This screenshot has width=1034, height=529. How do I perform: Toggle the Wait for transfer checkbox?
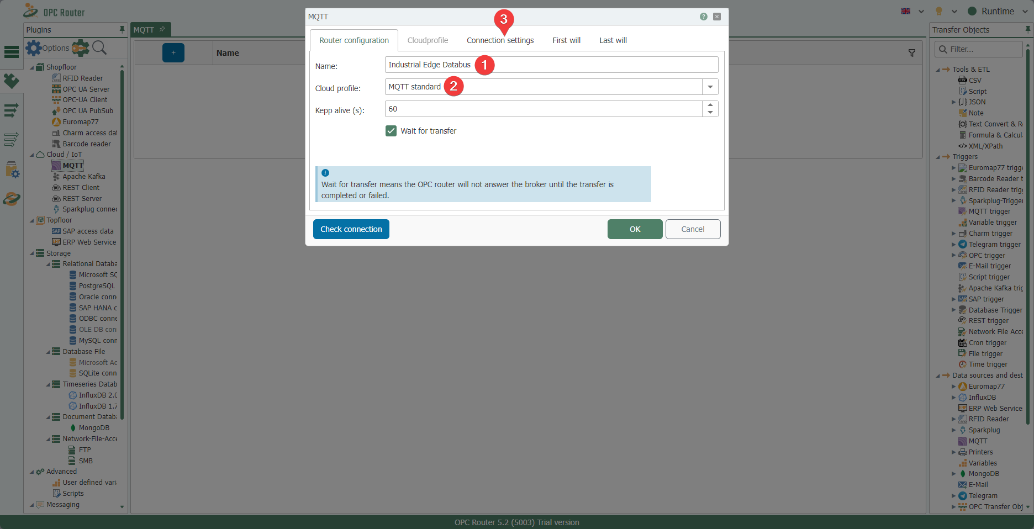[391, 131]
